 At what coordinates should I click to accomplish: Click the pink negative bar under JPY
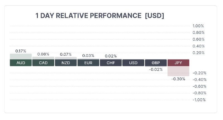[178, 71]
